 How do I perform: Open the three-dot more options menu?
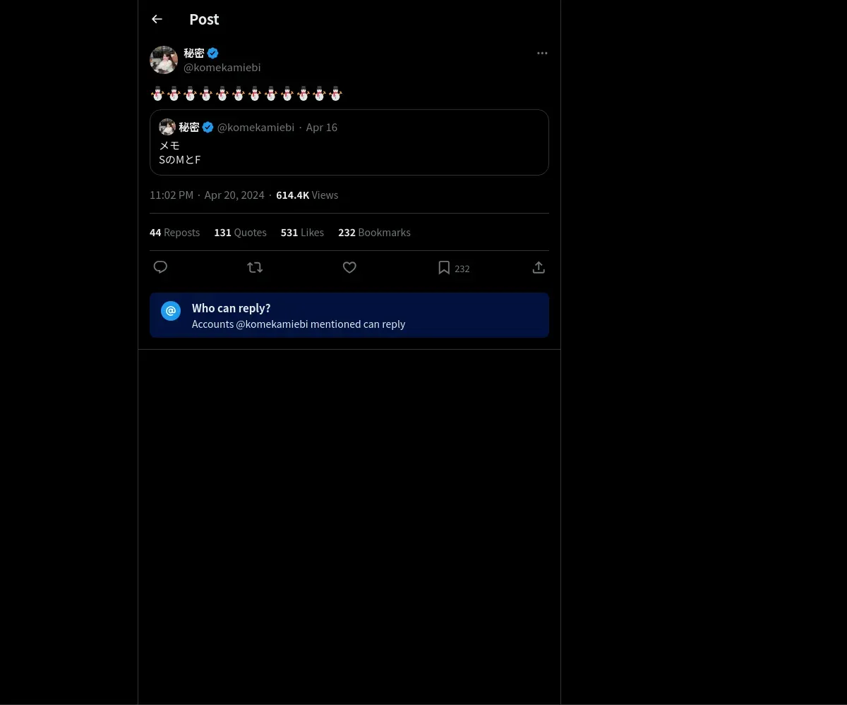coord(542,53)
